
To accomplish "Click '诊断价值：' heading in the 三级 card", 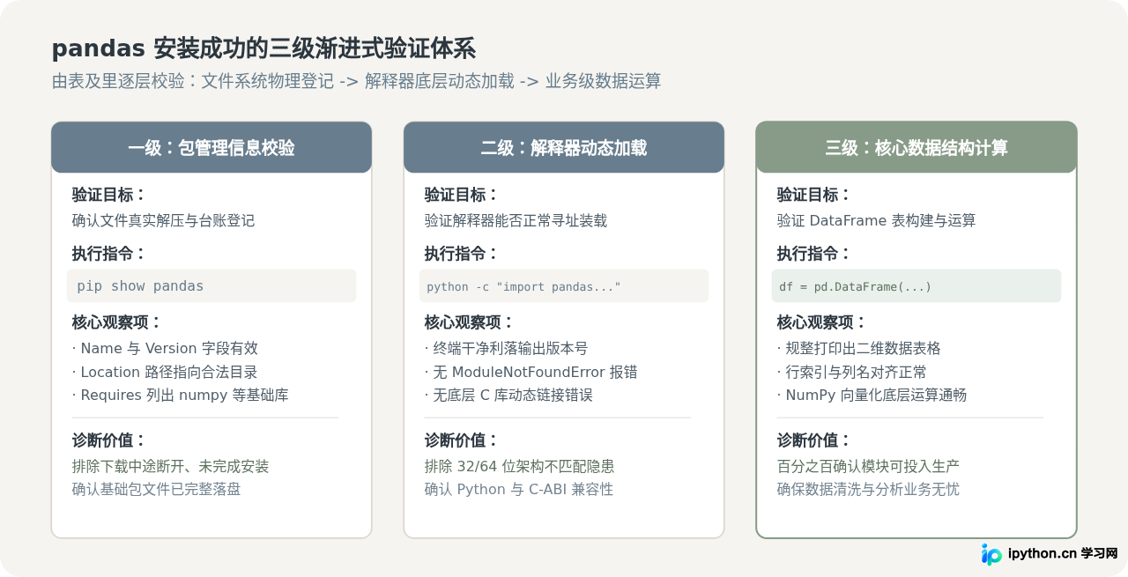I will (813, 440).
